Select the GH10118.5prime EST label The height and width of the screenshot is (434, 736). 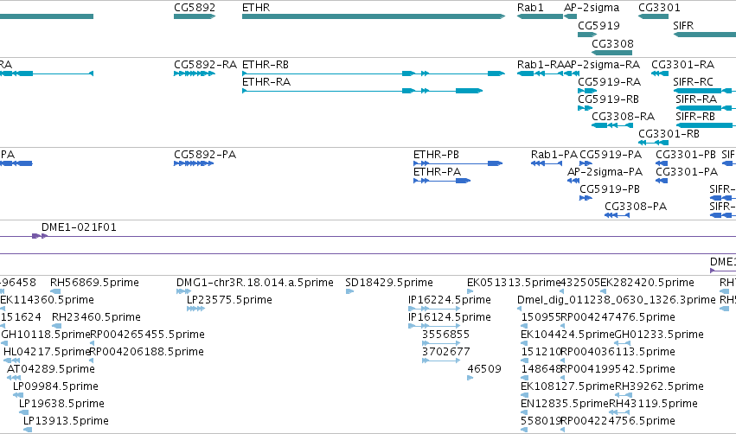coord(46,335)
